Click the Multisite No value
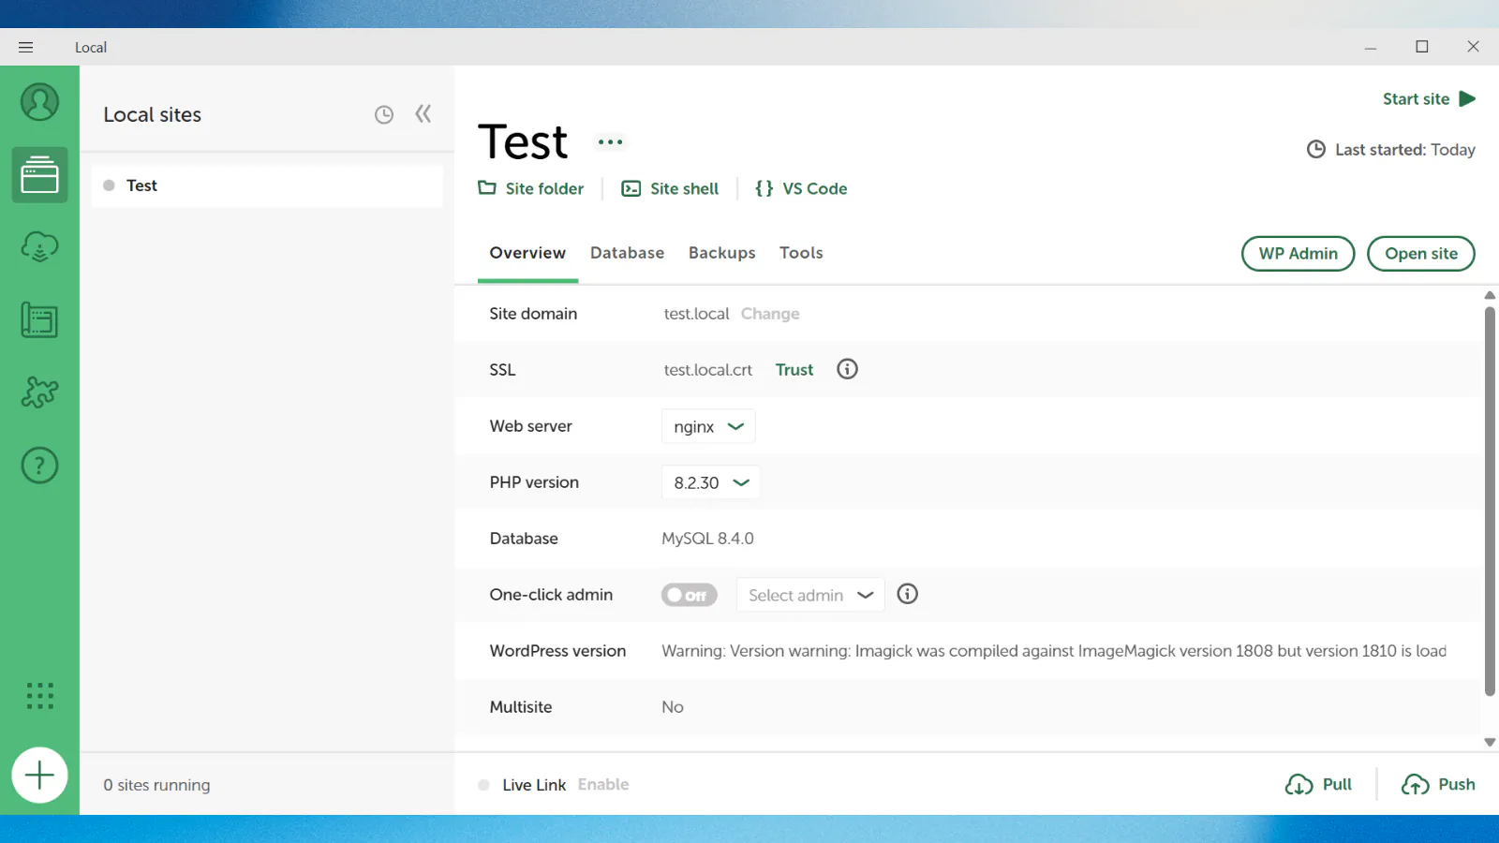This screenshot has height=843, width=1499. [673, 707]
